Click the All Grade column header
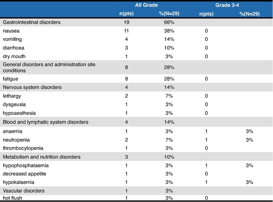This screenshot has width=273, height=202. (146, 5)
